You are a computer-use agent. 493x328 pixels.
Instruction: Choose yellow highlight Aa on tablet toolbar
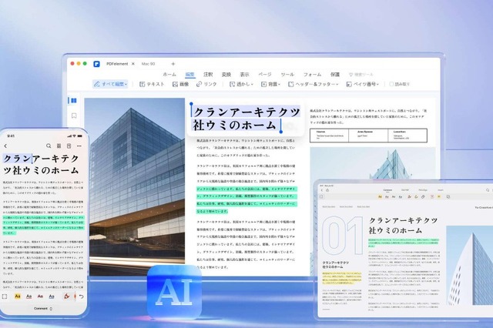click(x=380, y=196)
